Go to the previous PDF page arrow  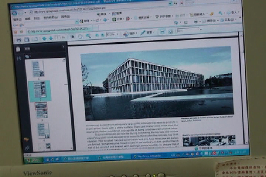[x=44, y=39]
